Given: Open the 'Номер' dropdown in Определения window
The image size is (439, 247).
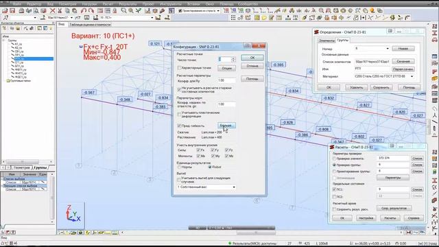Looking at the screenshot, I should [x=388, y=49].
